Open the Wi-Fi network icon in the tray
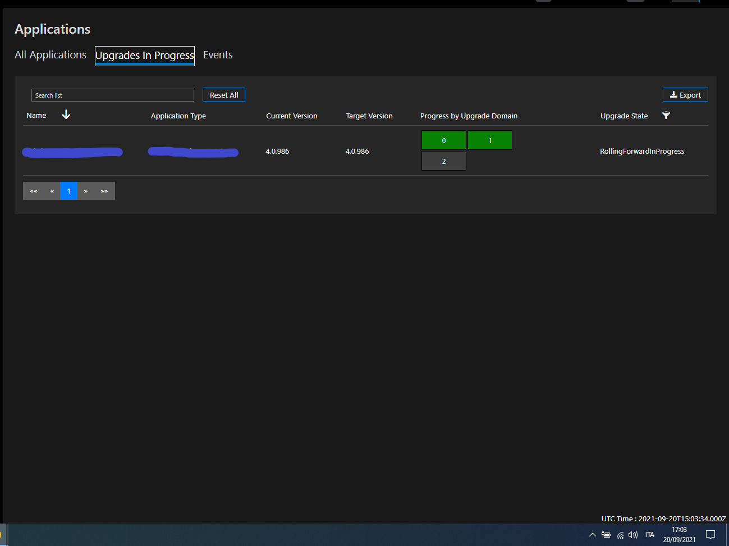This screenshot has width=729, height=546. [x=620, y=534]
